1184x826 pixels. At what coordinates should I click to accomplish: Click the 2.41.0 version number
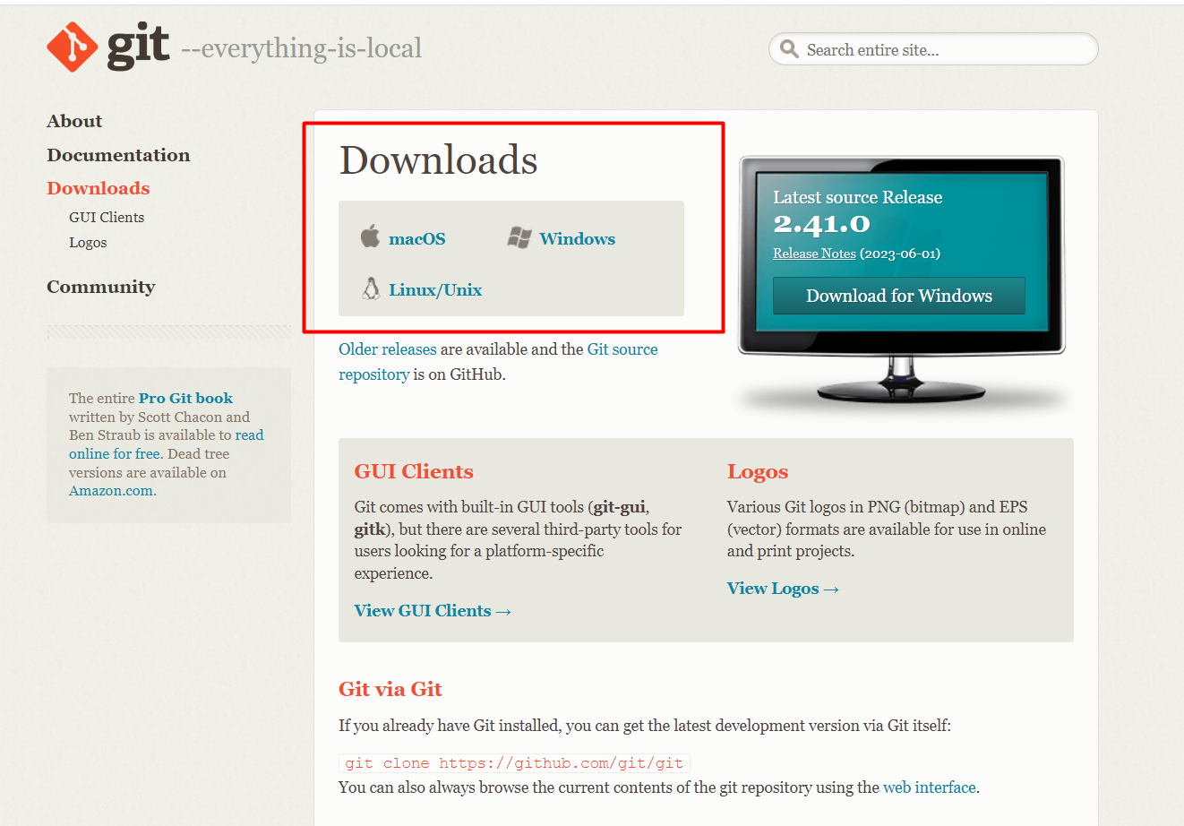pos(821,224)
